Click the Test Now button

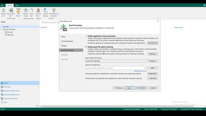pyautogui.click(x=153, y=78)
